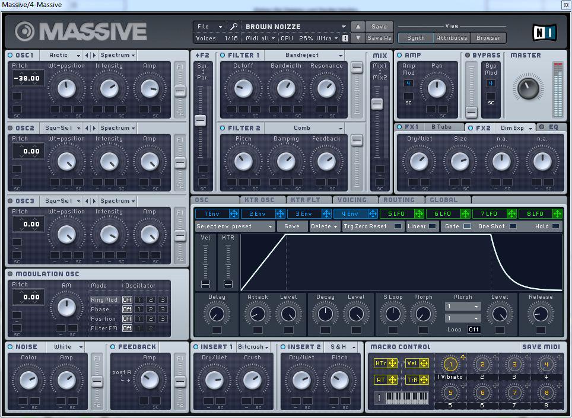Screen dimensions: 572x418
Task: Click the 1 Env drag-handle crosshair icon
Action: [x=234, y=214]
